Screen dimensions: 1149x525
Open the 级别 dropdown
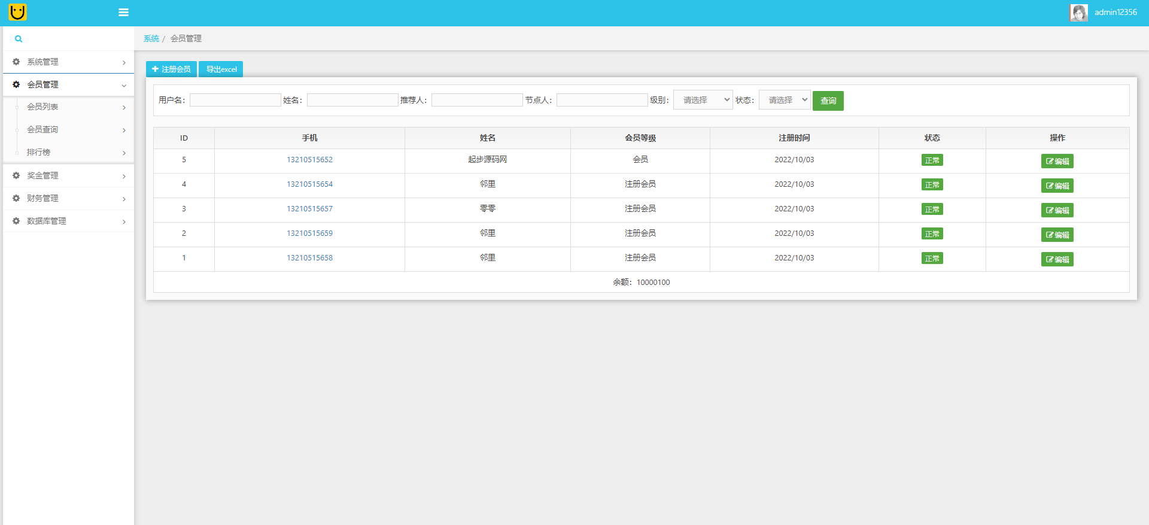(x=703, y=100)
